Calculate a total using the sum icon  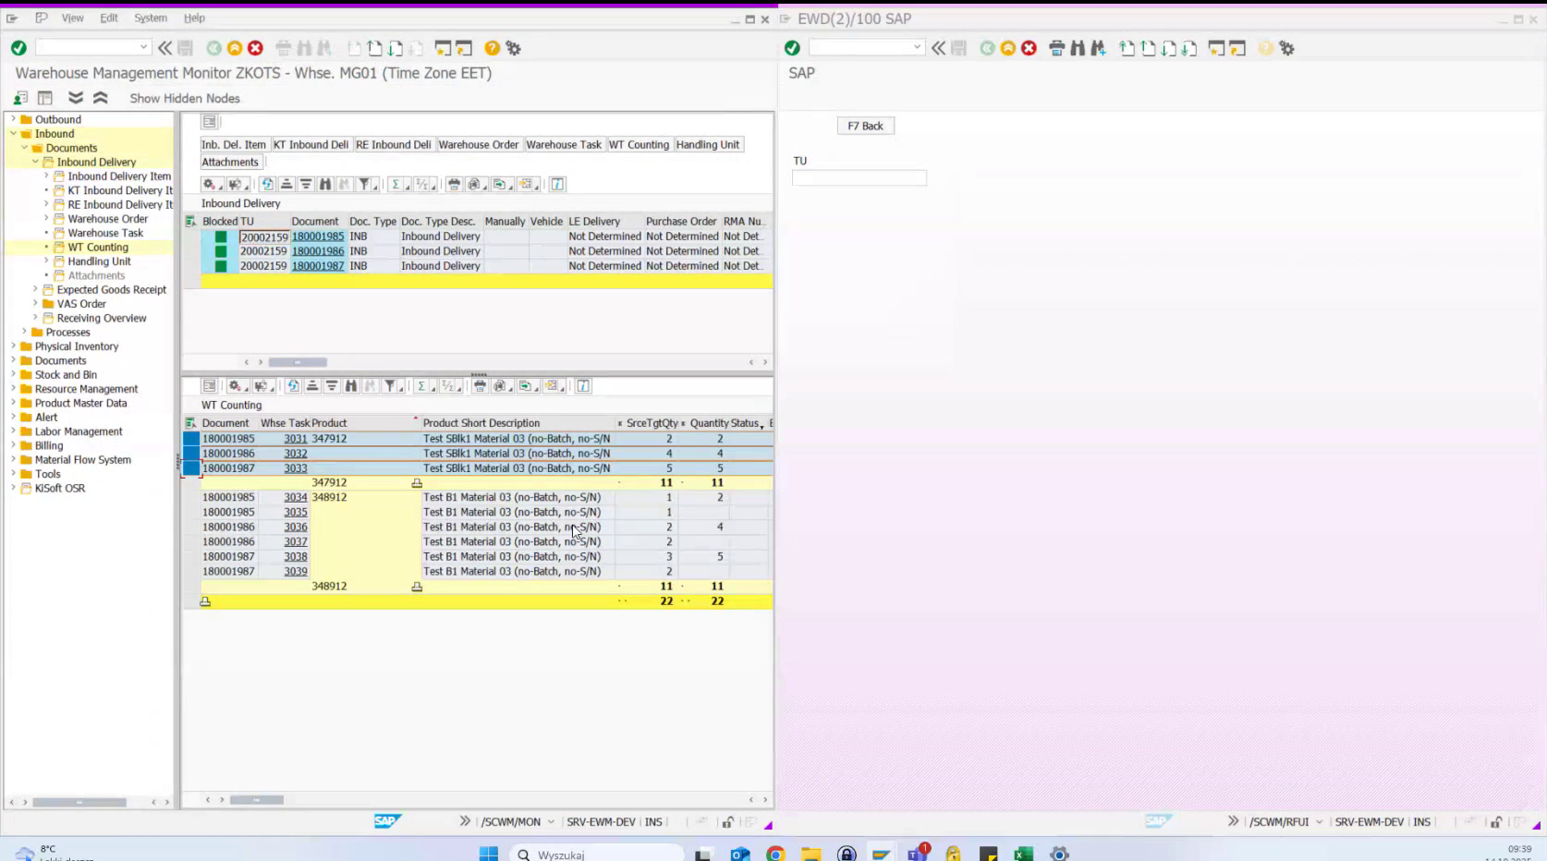coord(395,184)
